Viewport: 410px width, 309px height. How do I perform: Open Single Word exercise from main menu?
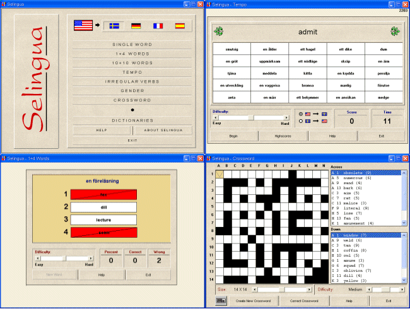tap(132, 44)
